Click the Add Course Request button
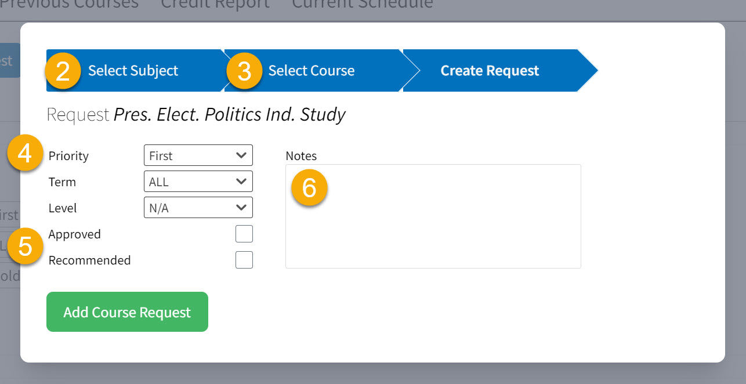Screen dimensions: 746x384 [127, 311]
